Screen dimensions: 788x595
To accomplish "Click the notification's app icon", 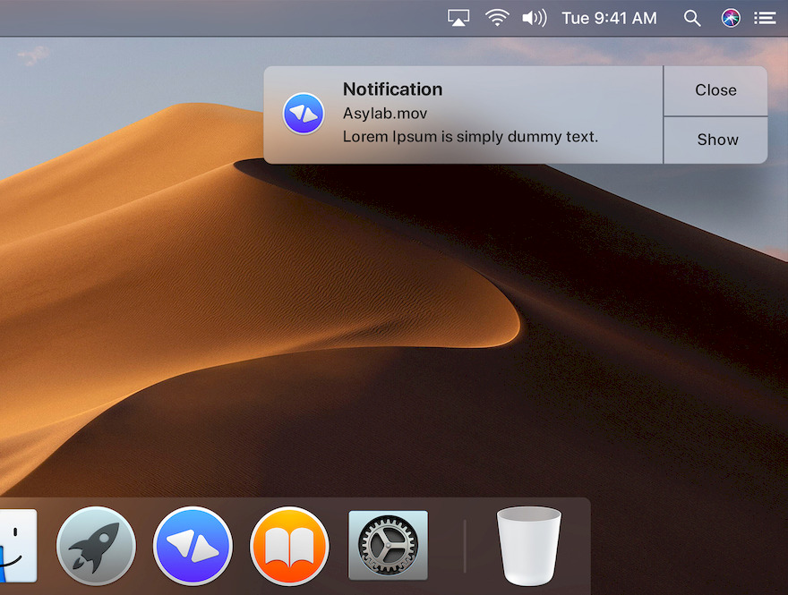I will point(303,114).
